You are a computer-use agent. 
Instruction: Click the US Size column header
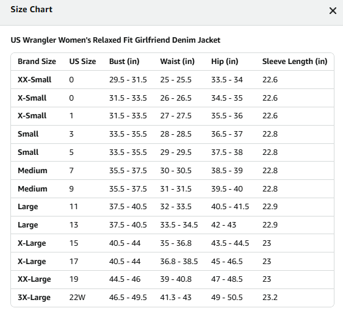pyautogui.click(x=82, y=62)
